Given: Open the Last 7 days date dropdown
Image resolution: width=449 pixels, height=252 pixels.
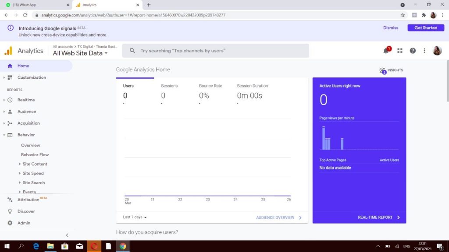Looking at the screenshot, I should click(135, 217).
